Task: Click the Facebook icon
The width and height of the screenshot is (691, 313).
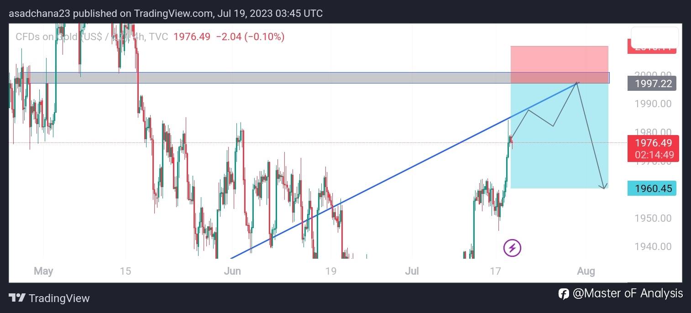Action: (x=563, y=293)
